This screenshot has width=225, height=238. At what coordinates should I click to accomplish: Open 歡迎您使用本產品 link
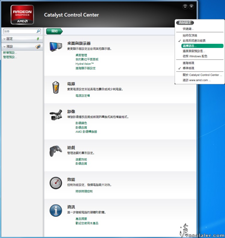[x=87, y=223]
